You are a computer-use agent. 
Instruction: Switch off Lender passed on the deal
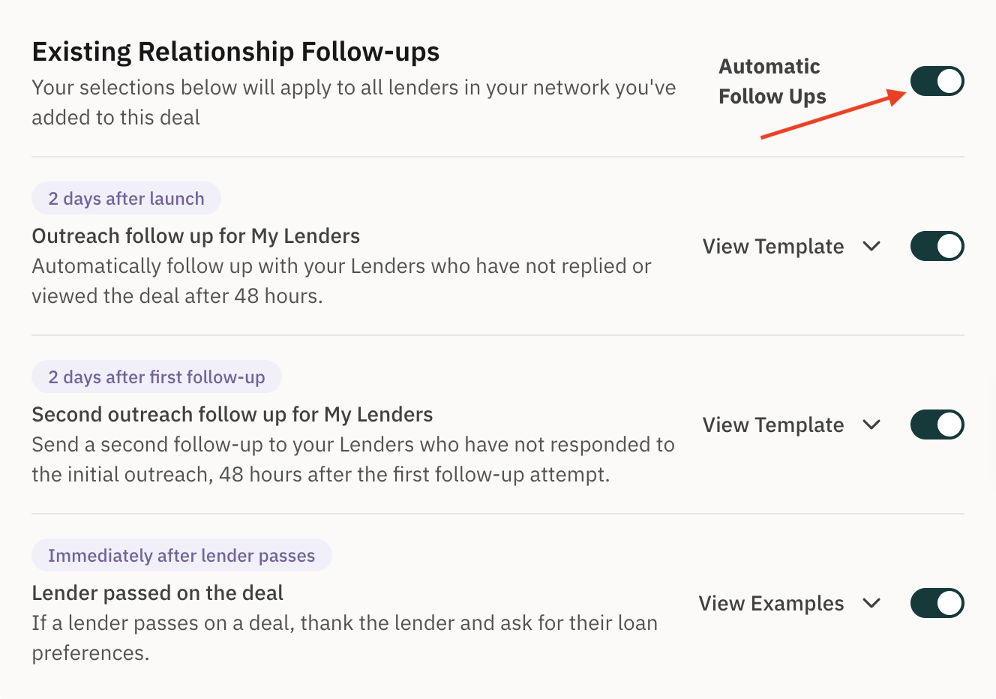tap(937, 603)
